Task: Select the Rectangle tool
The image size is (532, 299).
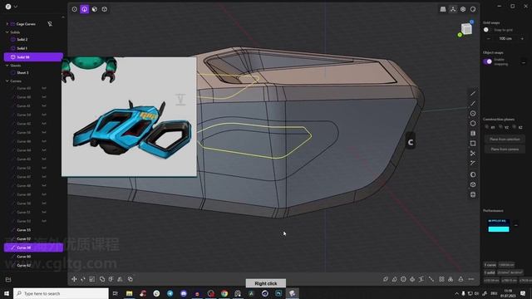Action: pyautogui.click(x=473, y=144)
